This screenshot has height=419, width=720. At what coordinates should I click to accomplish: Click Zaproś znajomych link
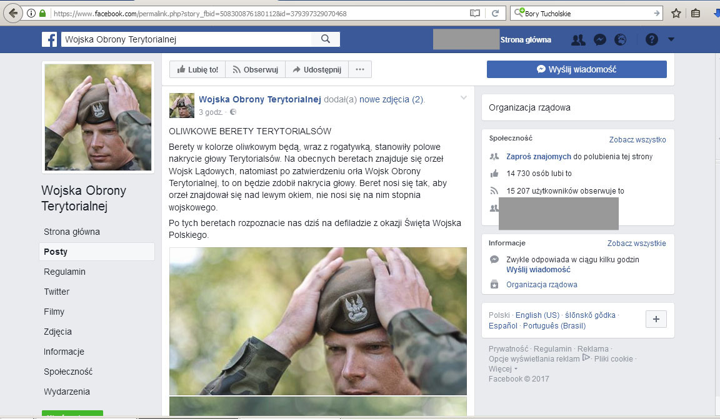pos(539,157)
